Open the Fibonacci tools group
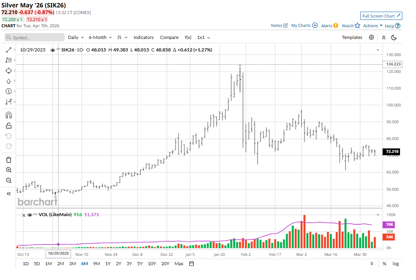The height and width of the screenshot is (280, 416). (x=9, y=60)
